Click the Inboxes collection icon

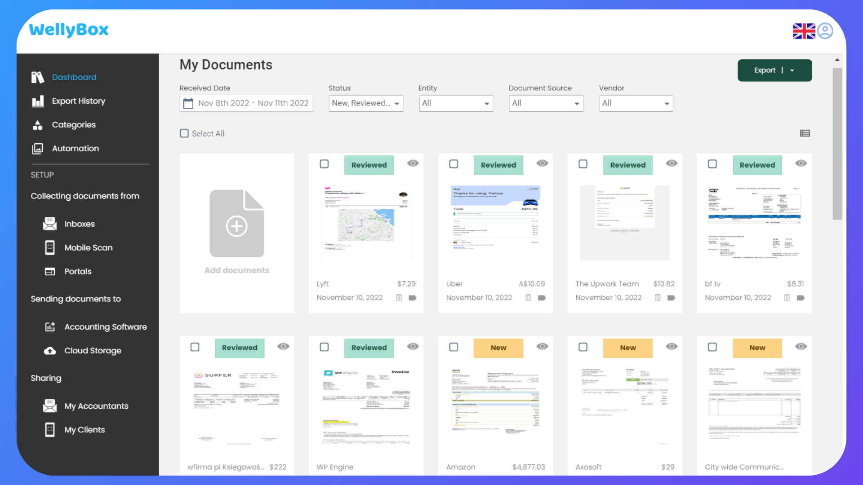point(50,223)
